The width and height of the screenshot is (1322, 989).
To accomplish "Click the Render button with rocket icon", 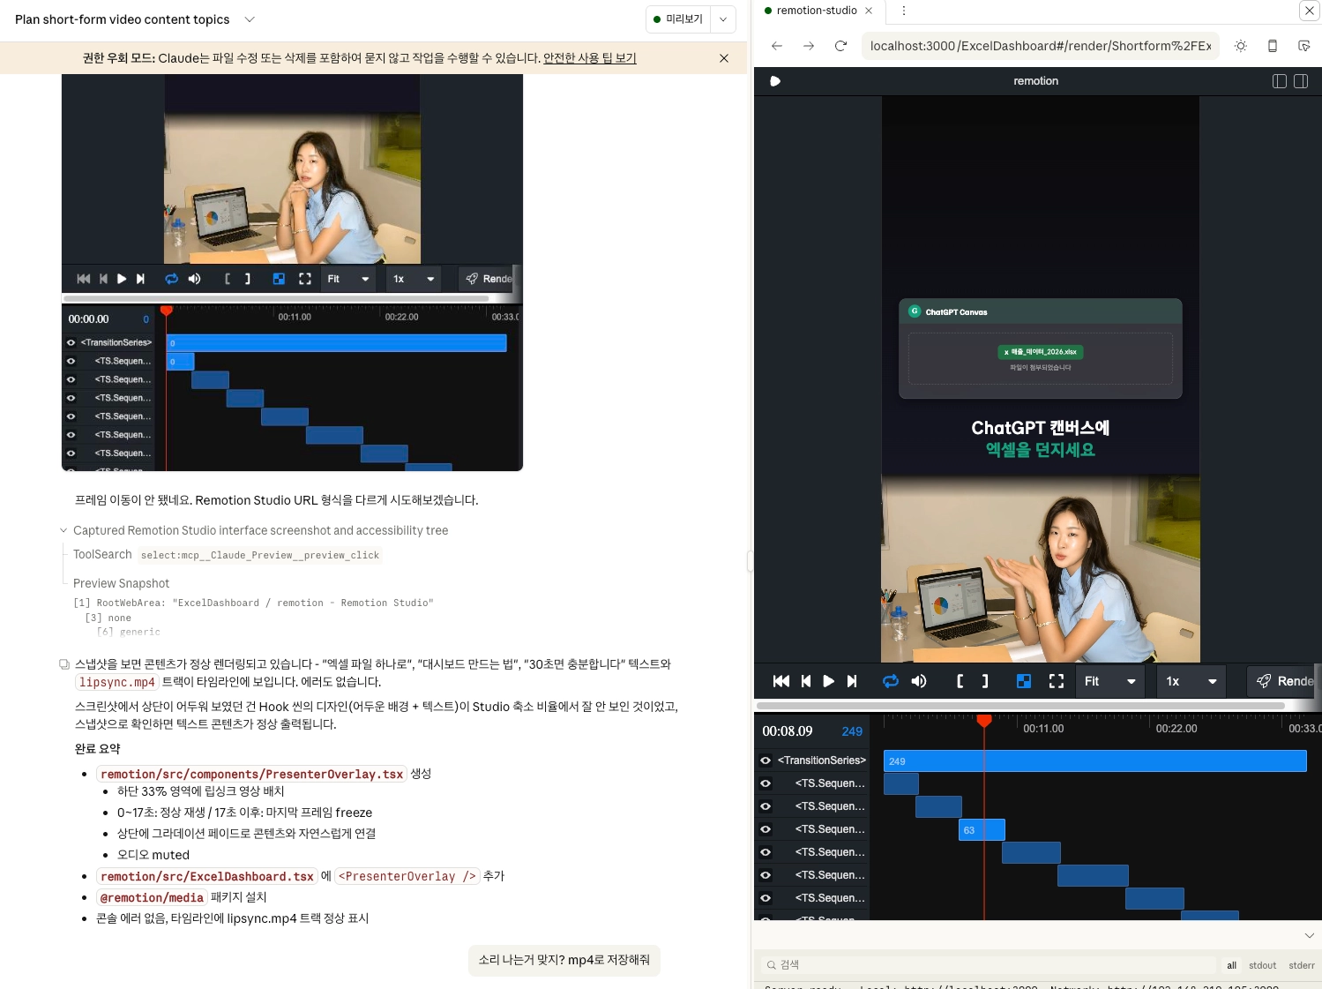I will (x=1284, y=681).
